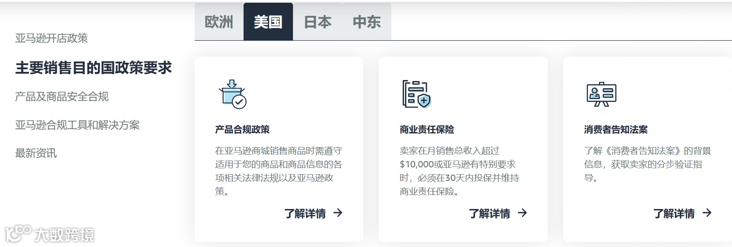The height and width of the screenshot is (247, 732).
Task: Go to 产品及商品安全合规 section
Action: pyautogui.click(x=62, y=96)
